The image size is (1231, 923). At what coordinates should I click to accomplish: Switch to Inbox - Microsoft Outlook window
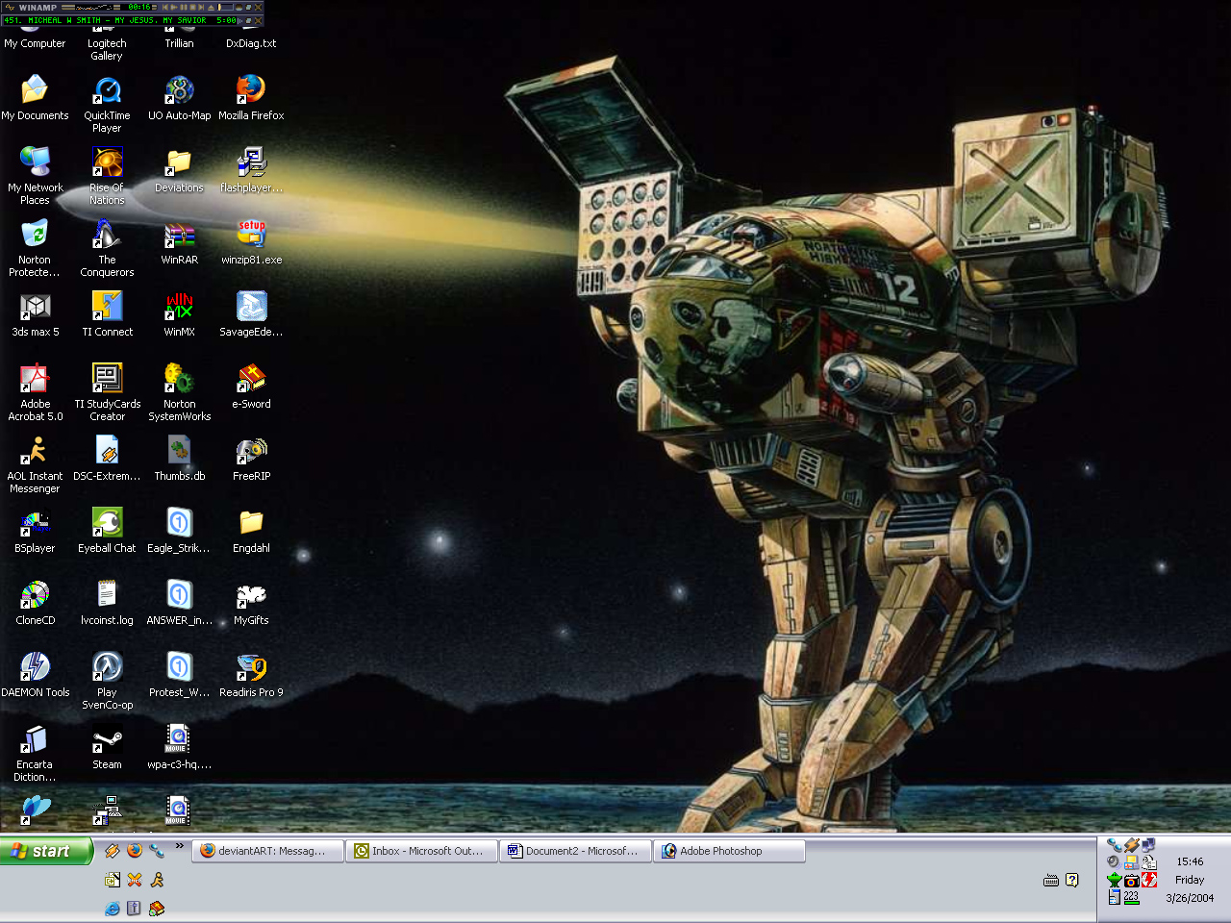[422, 851]
